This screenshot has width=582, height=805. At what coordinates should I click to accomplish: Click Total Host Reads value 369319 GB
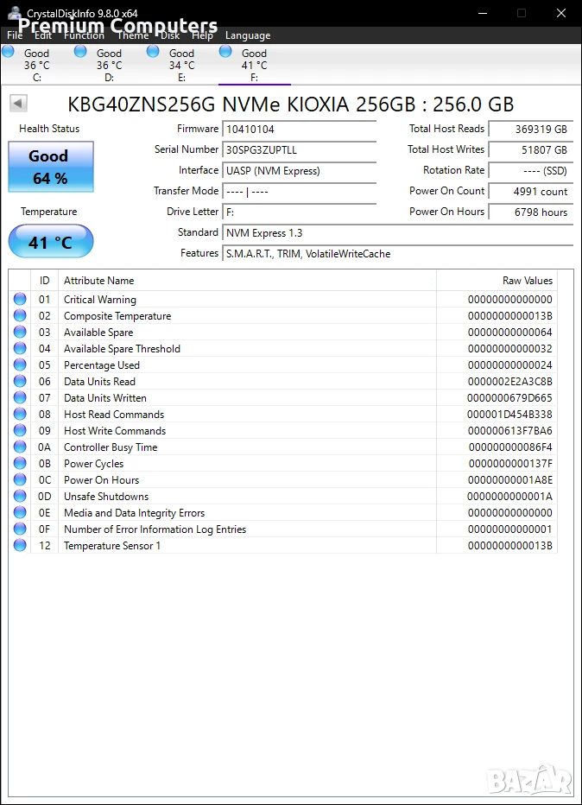click(531, 130)
